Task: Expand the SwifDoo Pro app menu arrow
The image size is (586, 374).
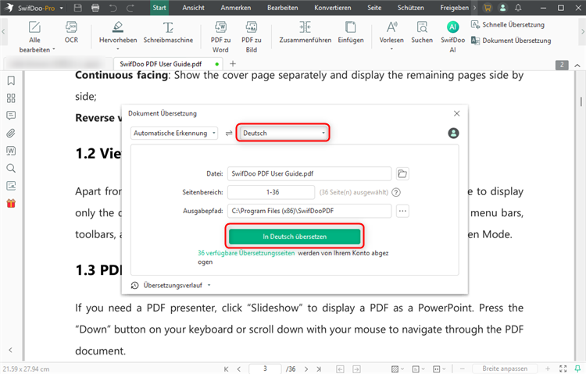Action: [x=61, y=8]
